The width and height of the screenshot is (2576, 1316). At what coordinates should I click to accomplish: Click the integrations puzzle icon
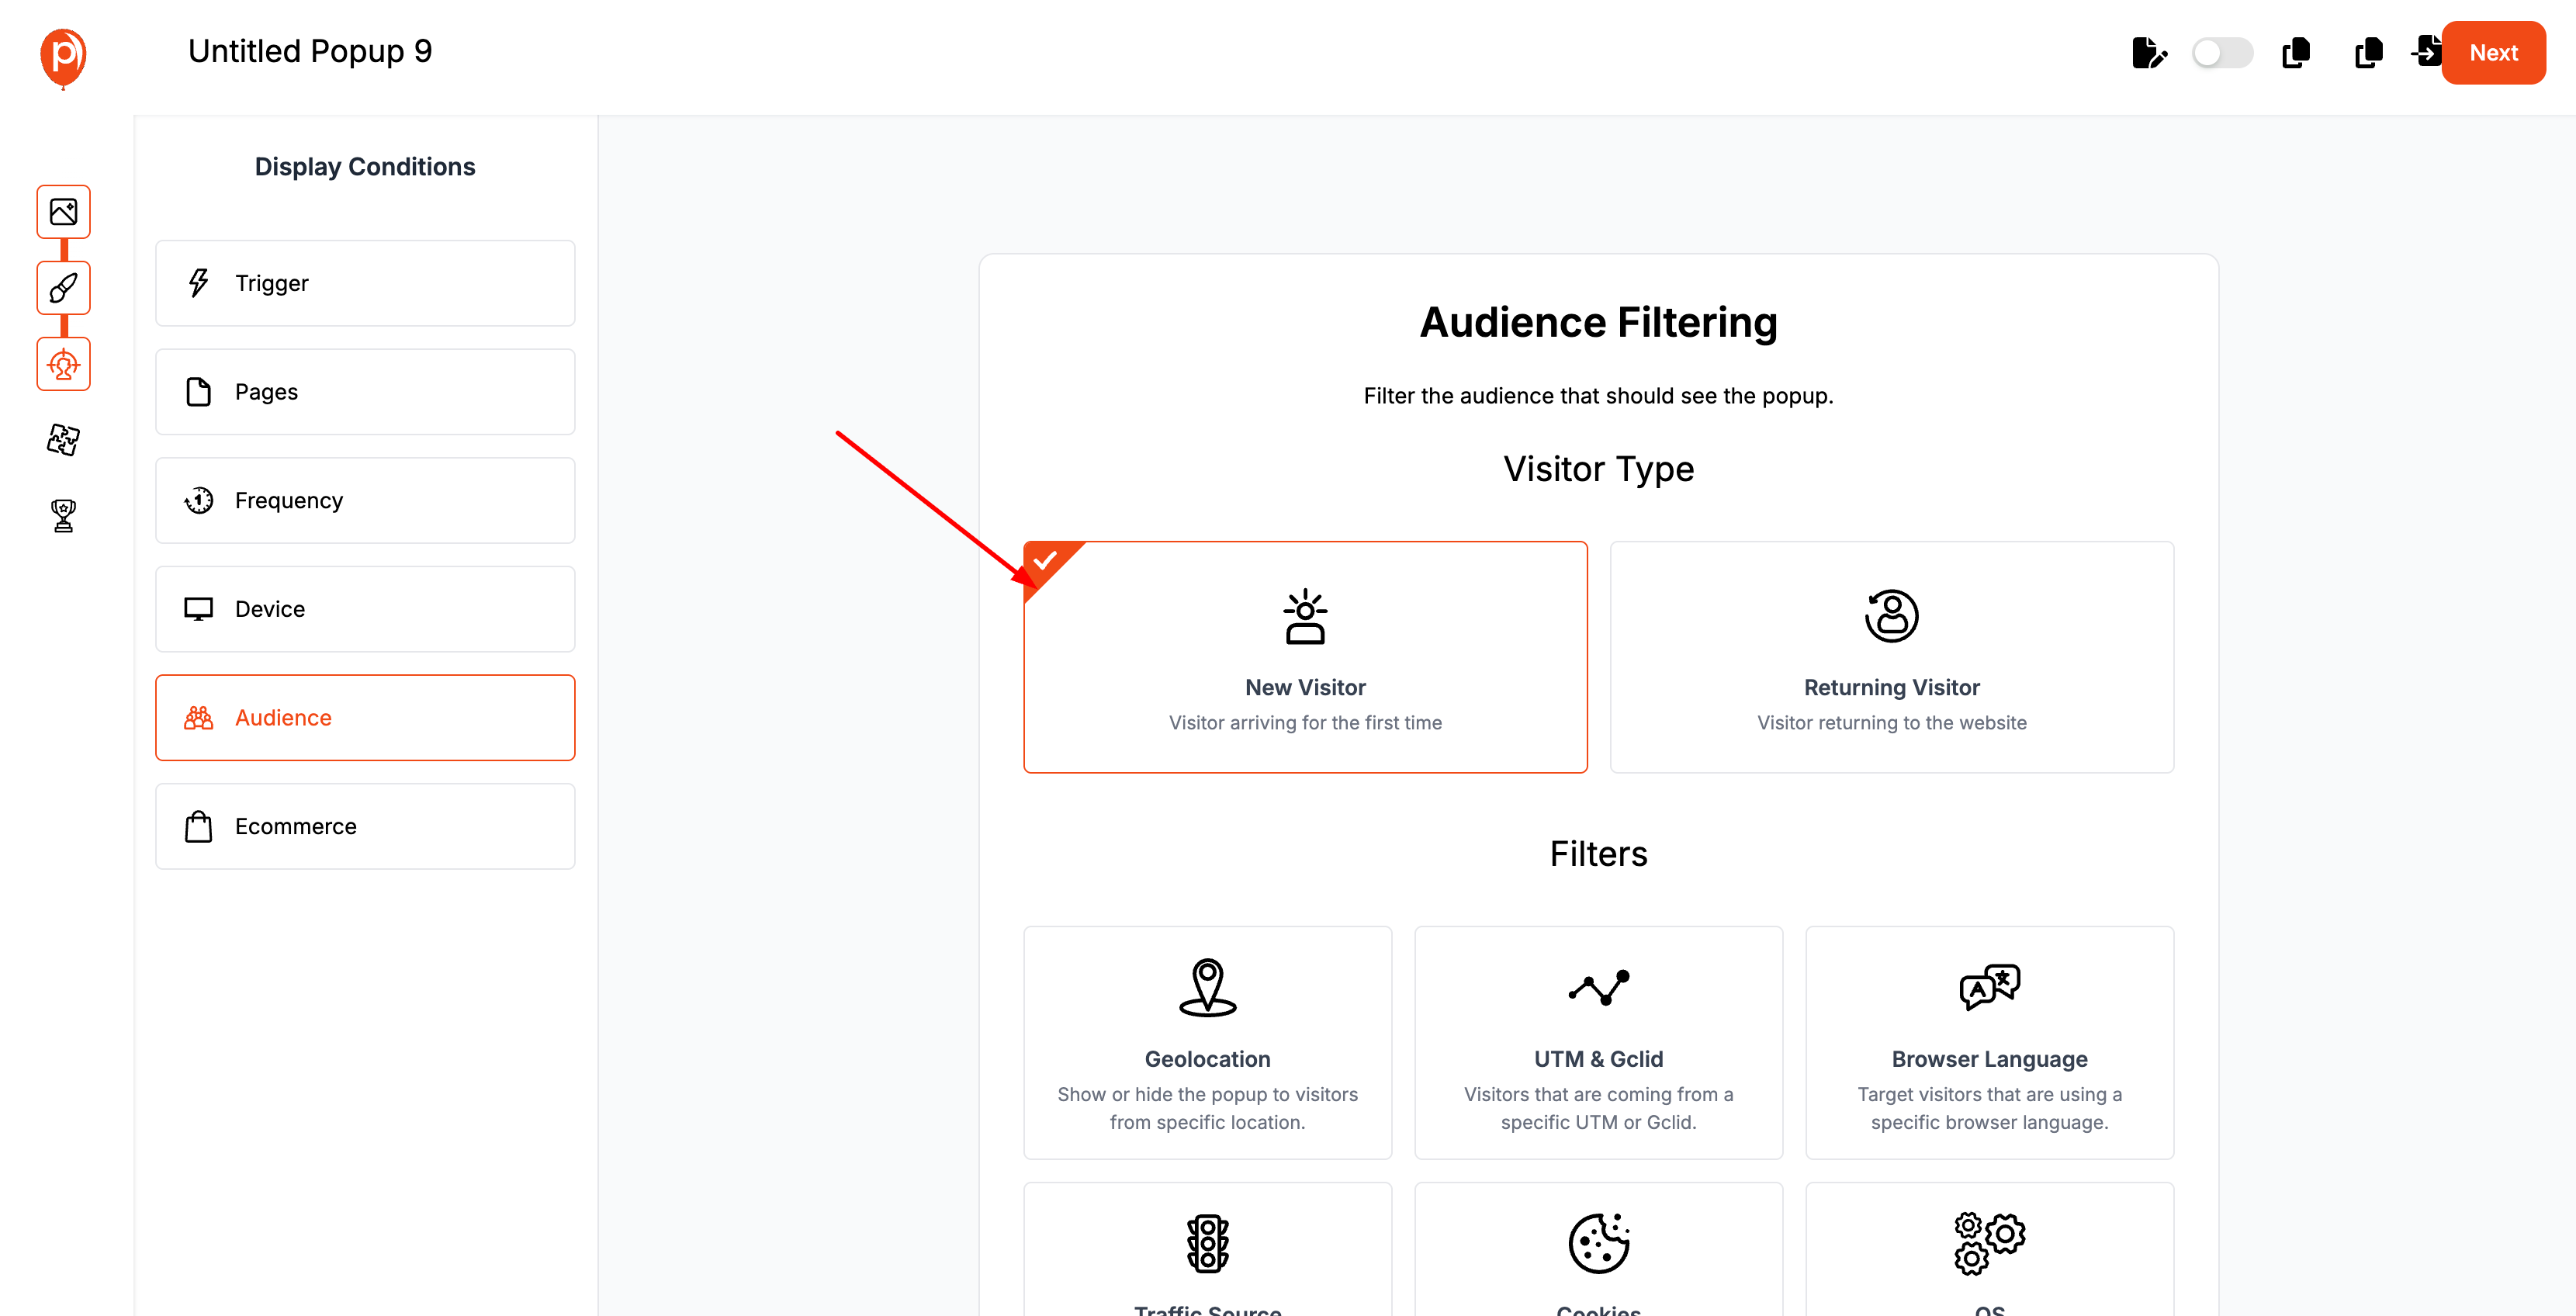click(x=63, y=440)
